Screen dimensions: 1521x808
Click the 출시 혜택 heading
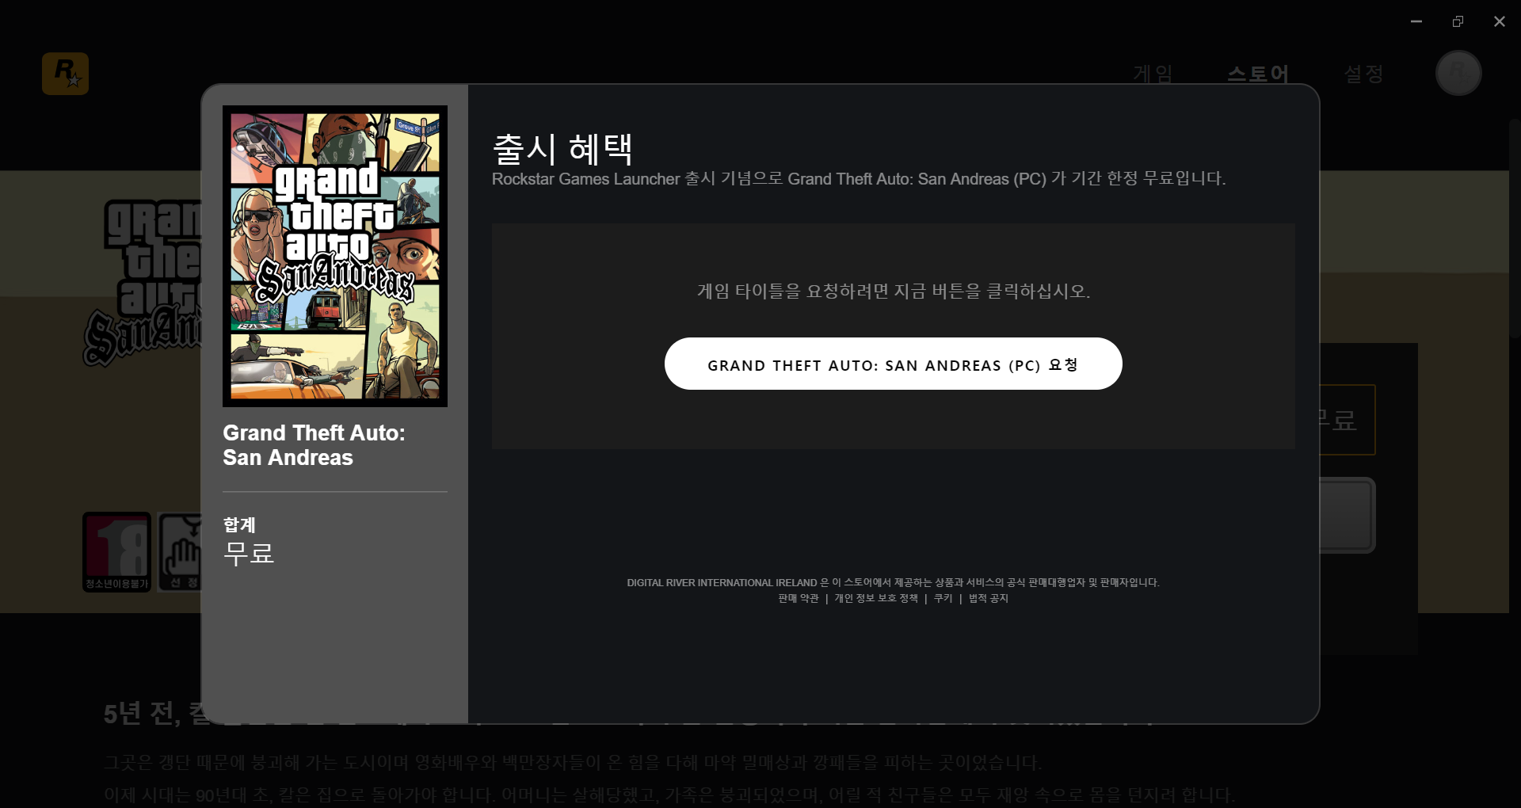coord(562,149)
